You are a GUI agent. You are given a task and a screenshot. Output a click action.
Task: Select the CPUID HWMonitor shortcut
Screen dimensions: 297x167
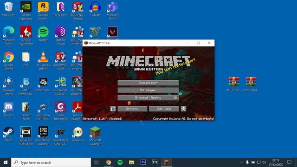[26, 36]
